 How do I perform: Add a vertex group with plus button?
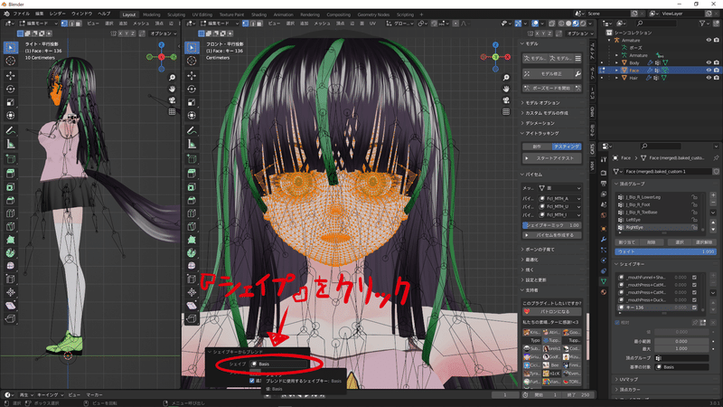pos(713,195)
